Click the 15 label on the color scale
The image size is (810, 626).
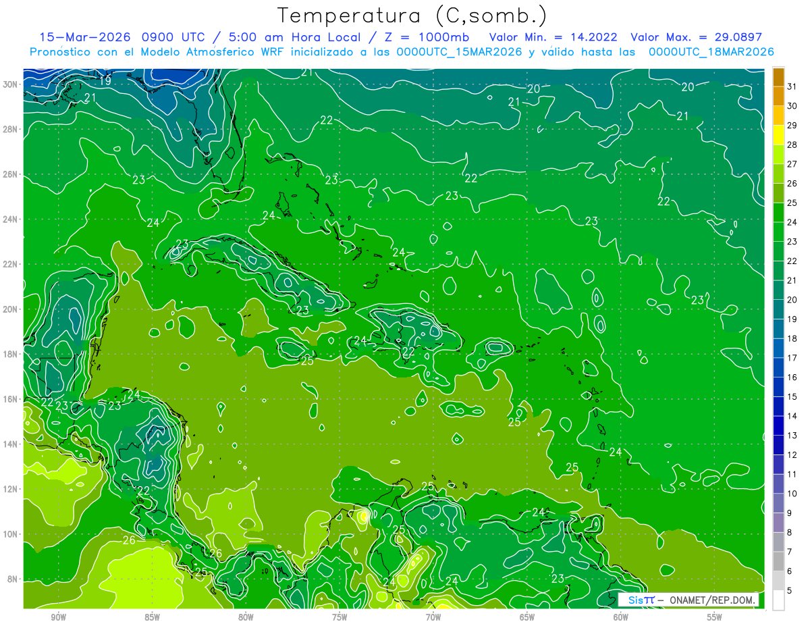coord(792,396)
